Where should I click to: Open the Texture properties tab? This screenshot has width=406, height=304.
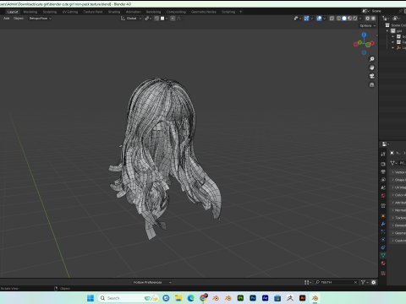click(383, 273)
